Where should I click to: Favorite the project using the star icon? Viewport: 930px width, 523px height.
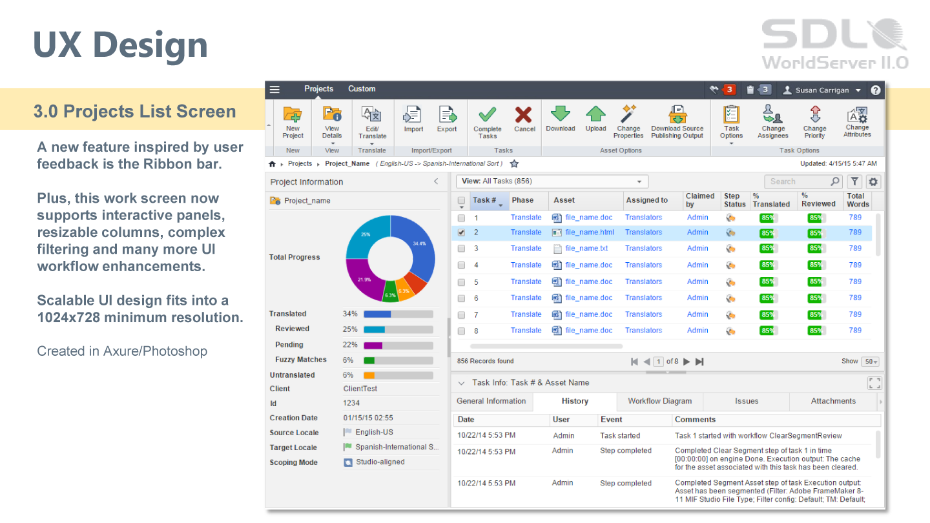tap(514, 164)
